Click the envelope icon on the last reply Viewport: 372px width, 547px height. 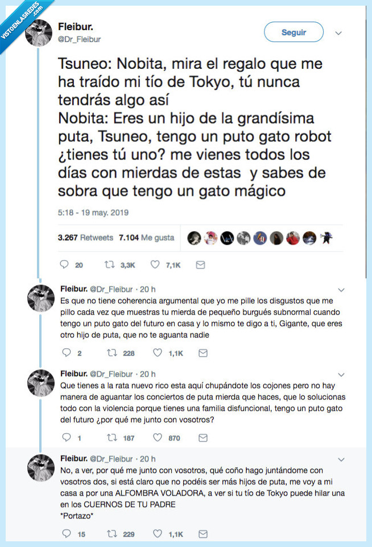202,534
